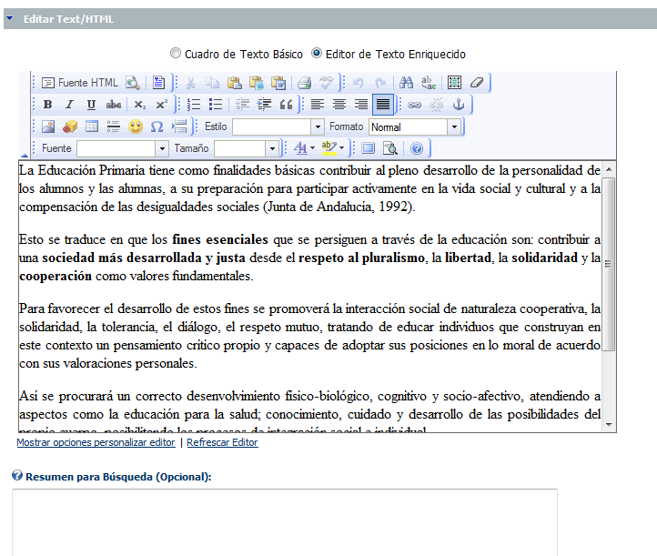Toggle Strikethrough formatting

[x=114, y=105]
